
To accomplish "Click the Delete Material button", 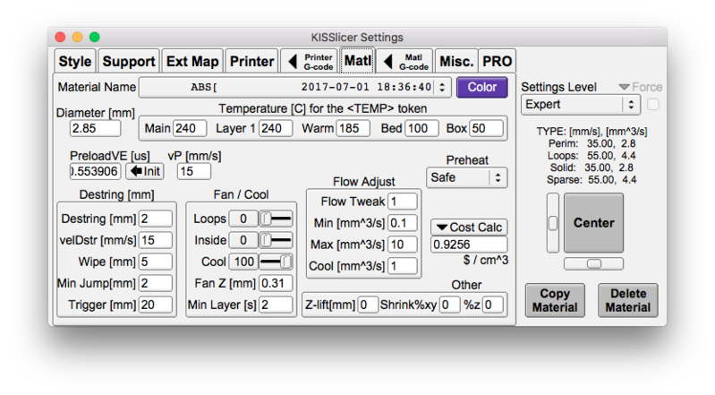I will click(x=628, y=300).
